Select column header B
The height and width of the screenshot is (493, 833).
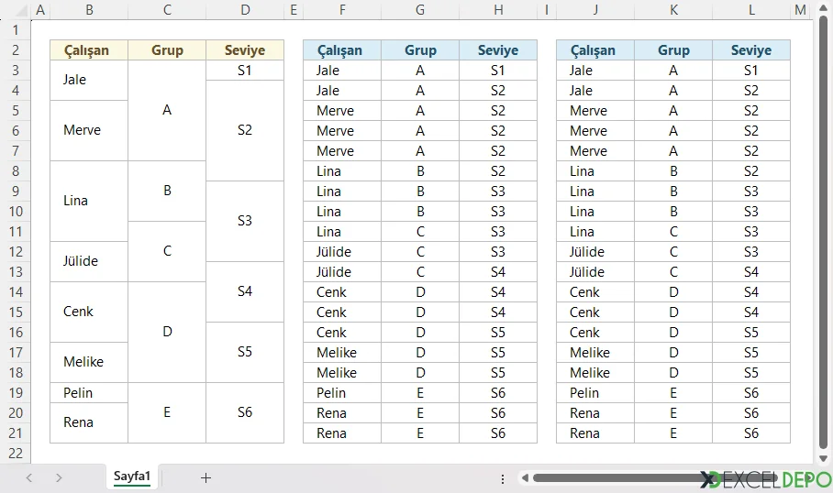click(89, 10)
